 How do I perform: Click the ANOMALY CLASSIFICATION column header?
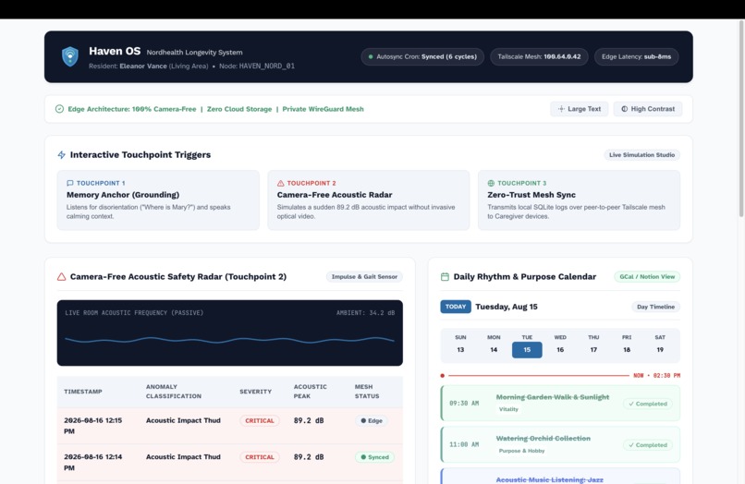pos(174,392)
